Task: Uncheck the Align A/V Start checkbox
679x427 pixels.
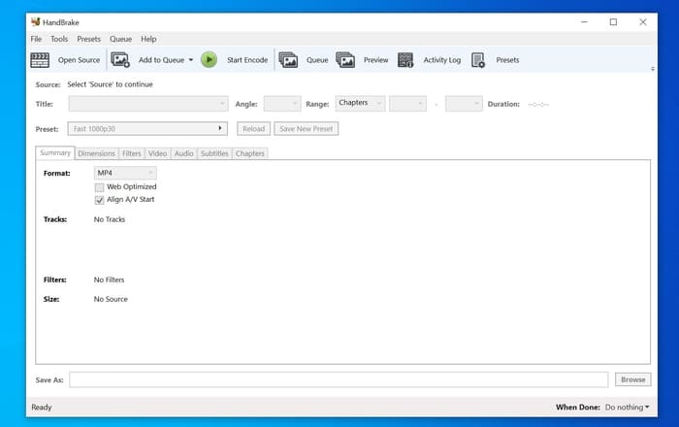Action: tap(100, 200)
